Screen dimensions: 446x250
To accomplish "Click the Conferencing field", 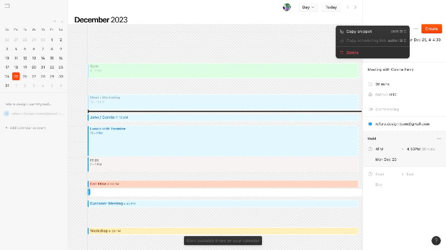I will 387,109.
